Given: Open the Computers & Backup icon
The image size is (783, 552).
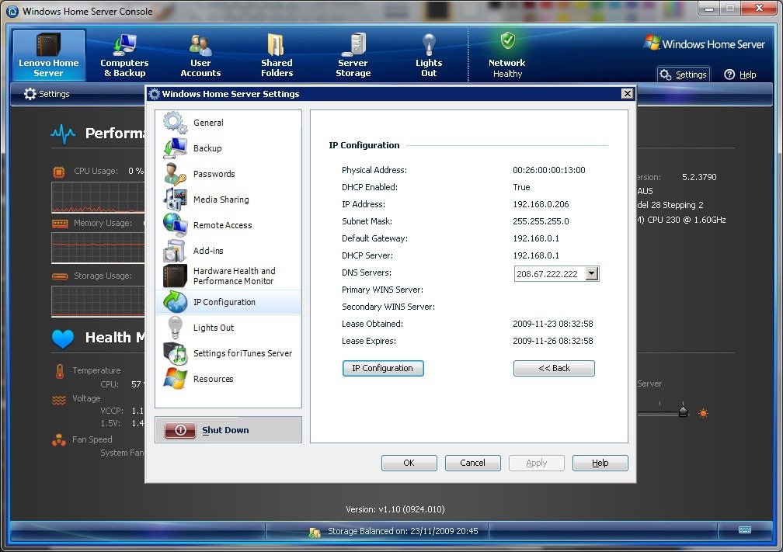Looking at the screenshot, I should tap(124, 44).
